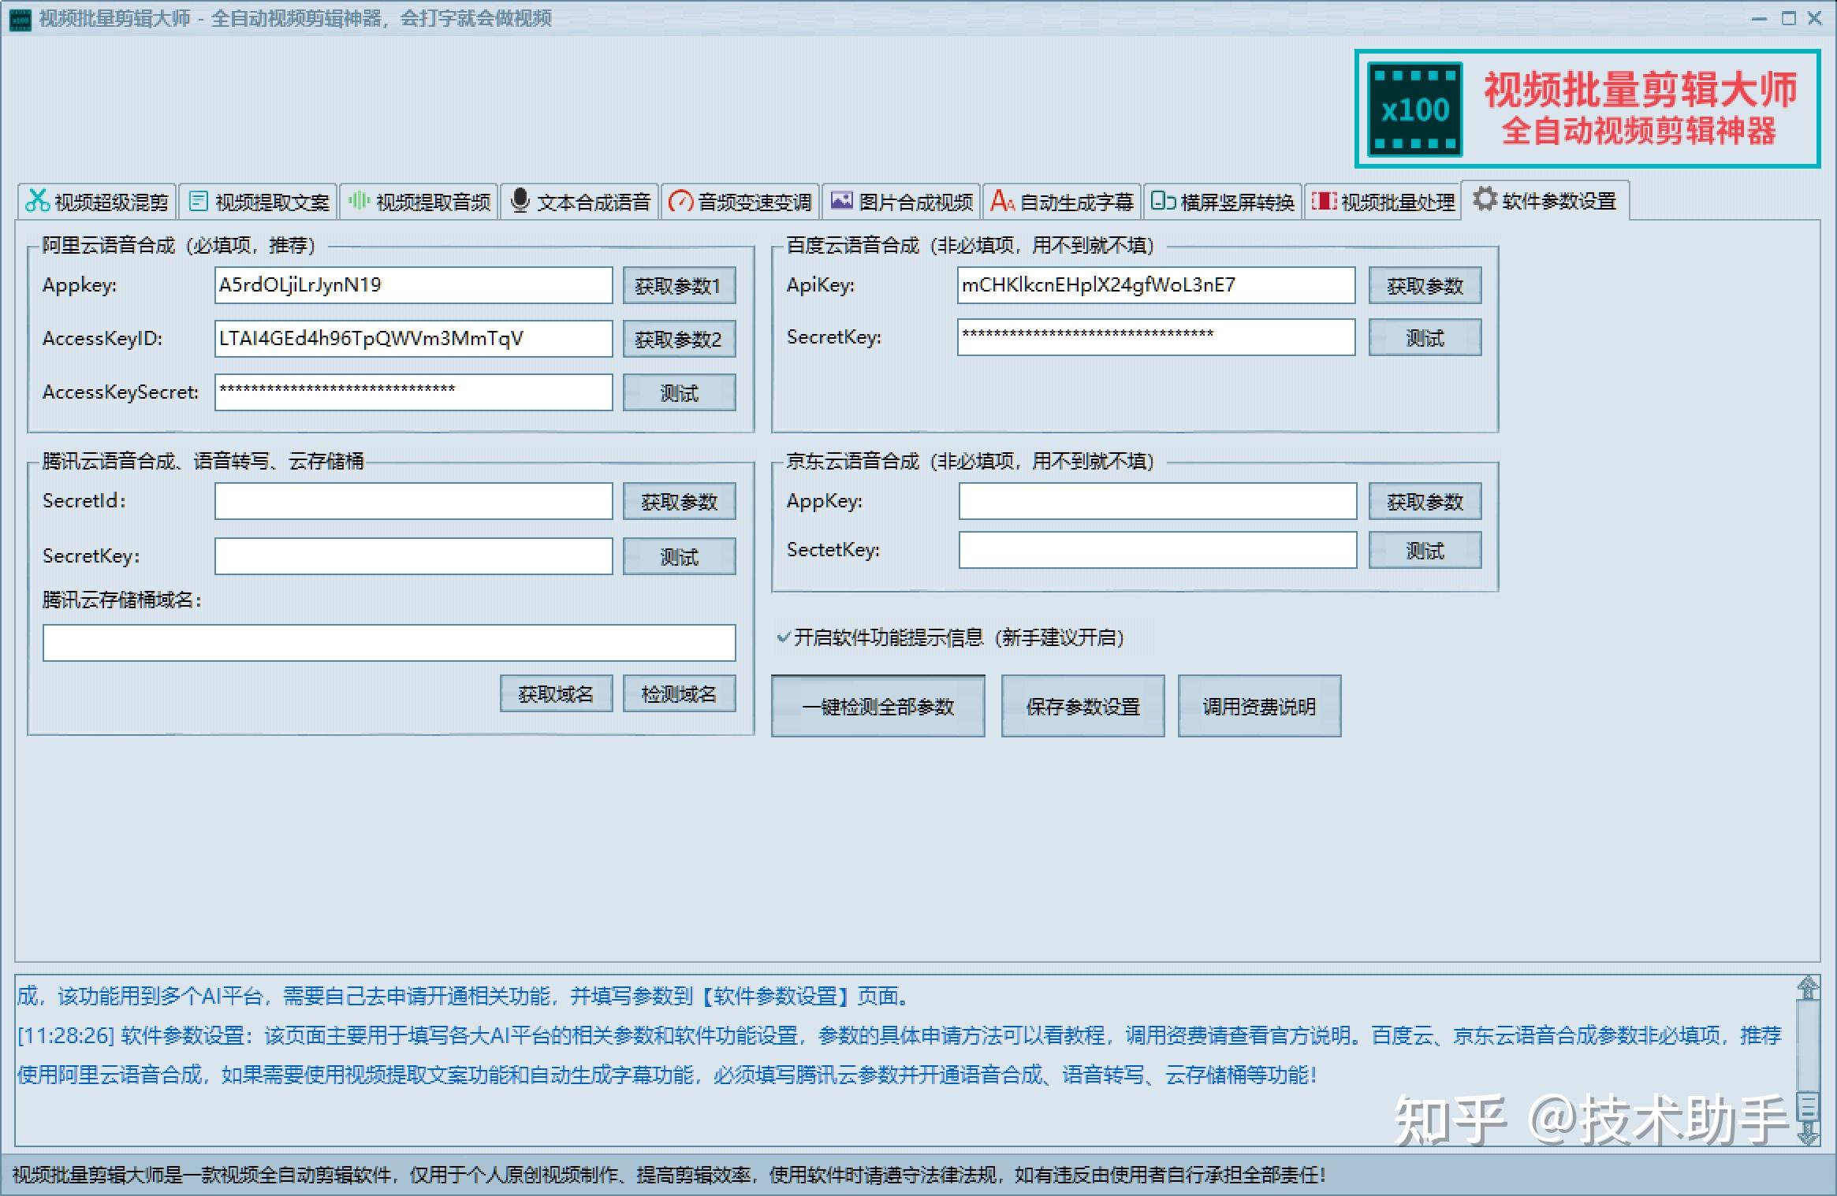The height and width of the screenshot is (1196, 1837).
Task: Click the gear icon on 软件参数设置 tab
Action: pos(1485,199)
